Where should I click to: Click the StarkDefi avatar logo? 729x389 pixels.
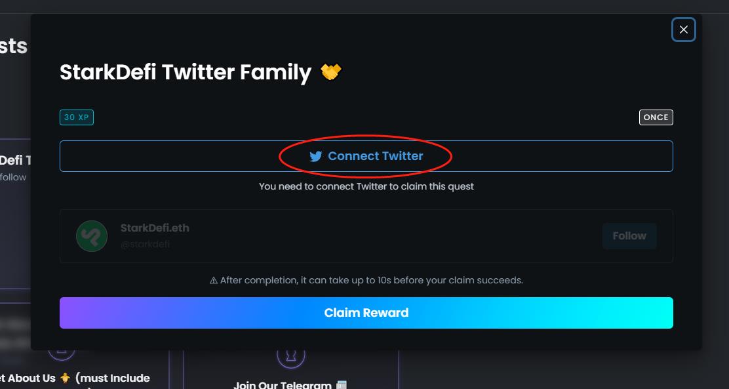click(x=92, y=236)
